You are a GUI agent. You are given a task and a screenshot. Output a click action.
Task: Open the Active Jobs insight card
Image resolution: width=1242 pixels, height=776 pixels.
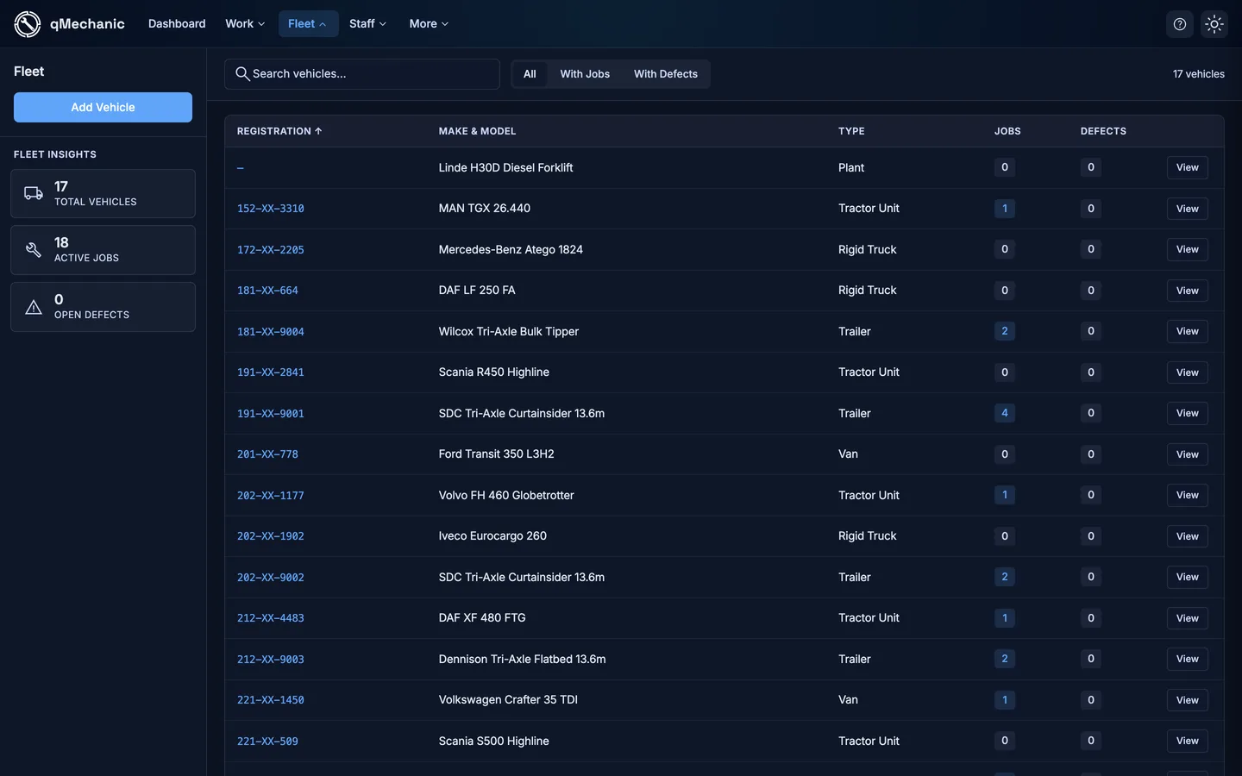(103, 250)
